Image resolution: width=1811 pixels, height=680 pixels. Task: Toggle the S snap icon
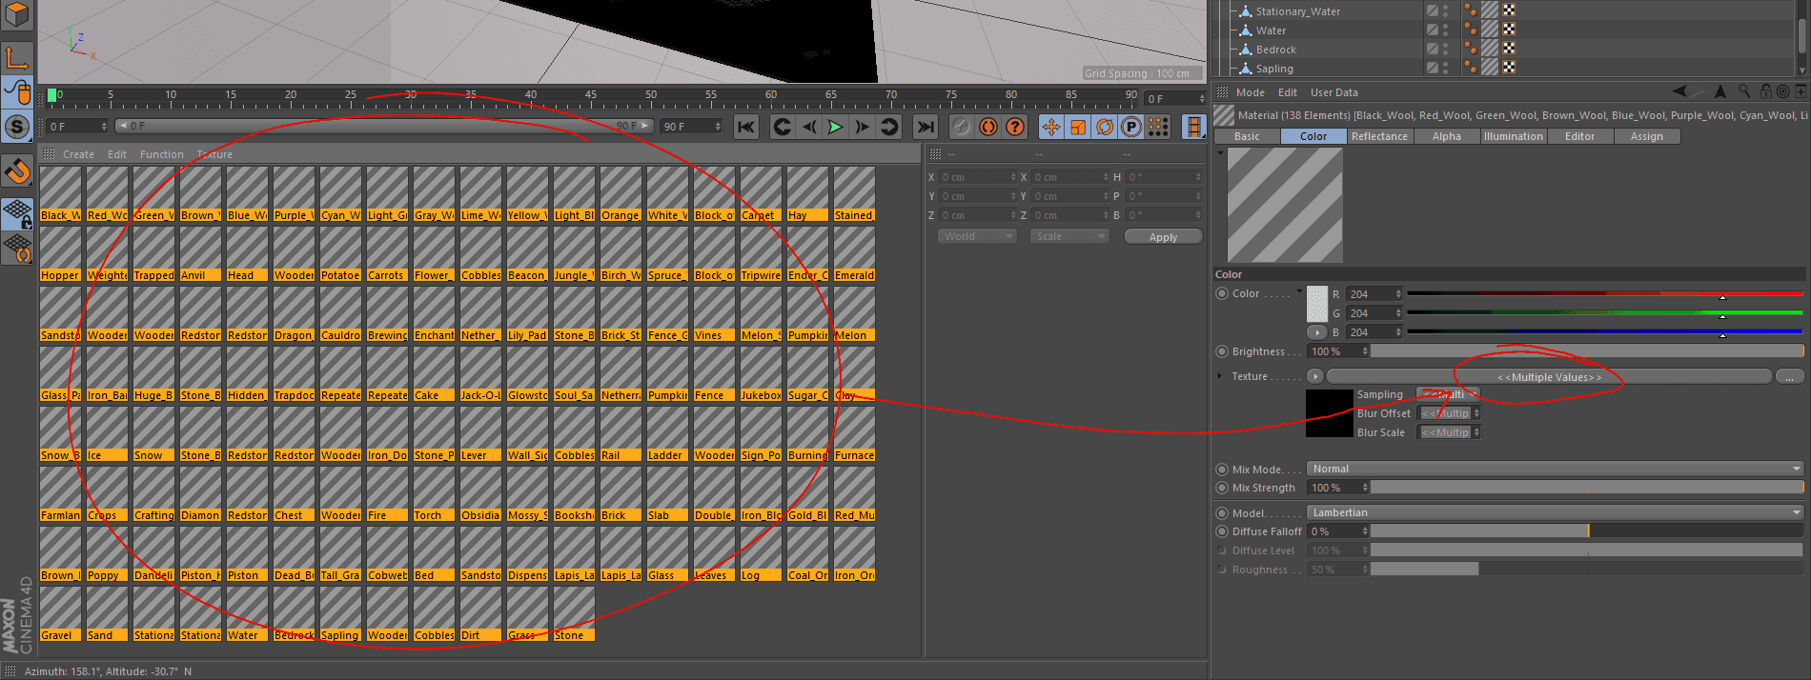tap(17, 127)
